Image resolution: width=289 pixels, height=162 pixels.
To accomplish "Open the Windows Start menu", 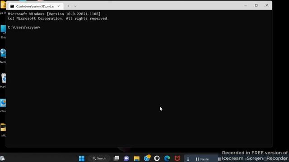I will coord(82,158).
